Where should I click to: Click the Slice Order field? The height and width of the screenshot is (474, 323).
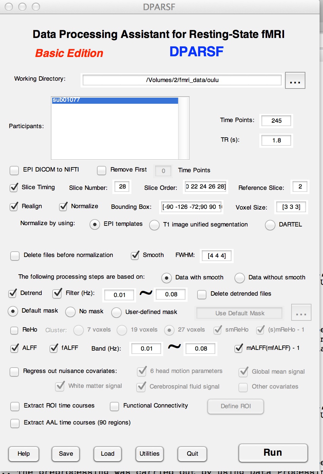pyautogui.click(x=206, y=186)
